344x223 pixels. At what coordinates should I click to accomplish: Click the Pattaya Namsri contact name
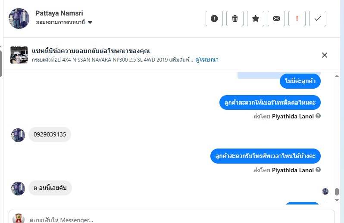pos(59,13)
